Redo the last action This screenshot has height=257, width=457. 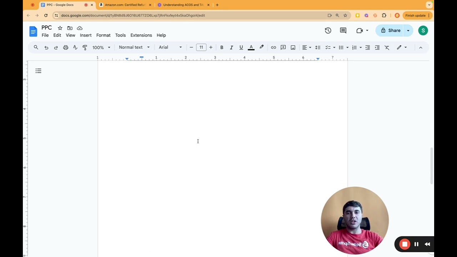click(x=56, y=47)
